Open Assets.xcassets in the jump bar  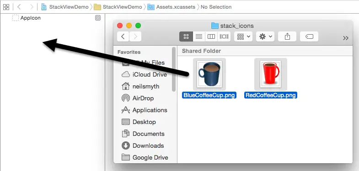(x=171, y=7)
